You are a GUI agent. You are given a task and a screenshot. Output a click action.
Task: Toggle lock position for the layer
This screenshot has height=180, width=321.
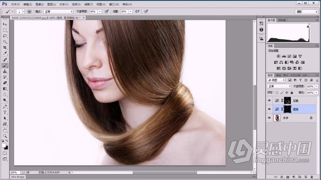pyautogui.click(x=287, y=93)
